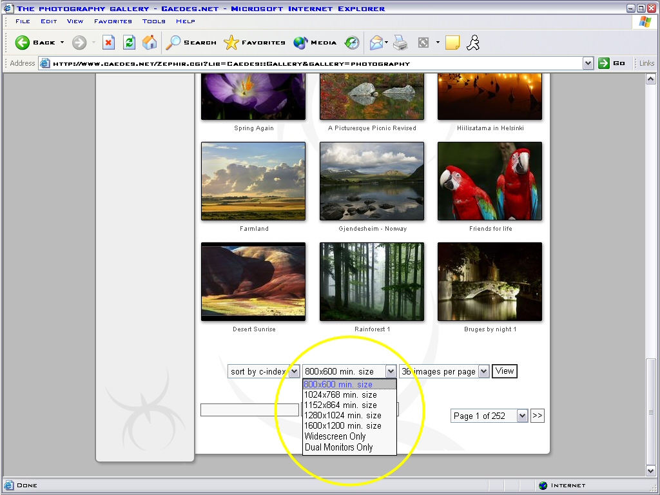Open the View menu in menu bar
The width and height of the screenshot is (660, 495).
coord(75,21)
